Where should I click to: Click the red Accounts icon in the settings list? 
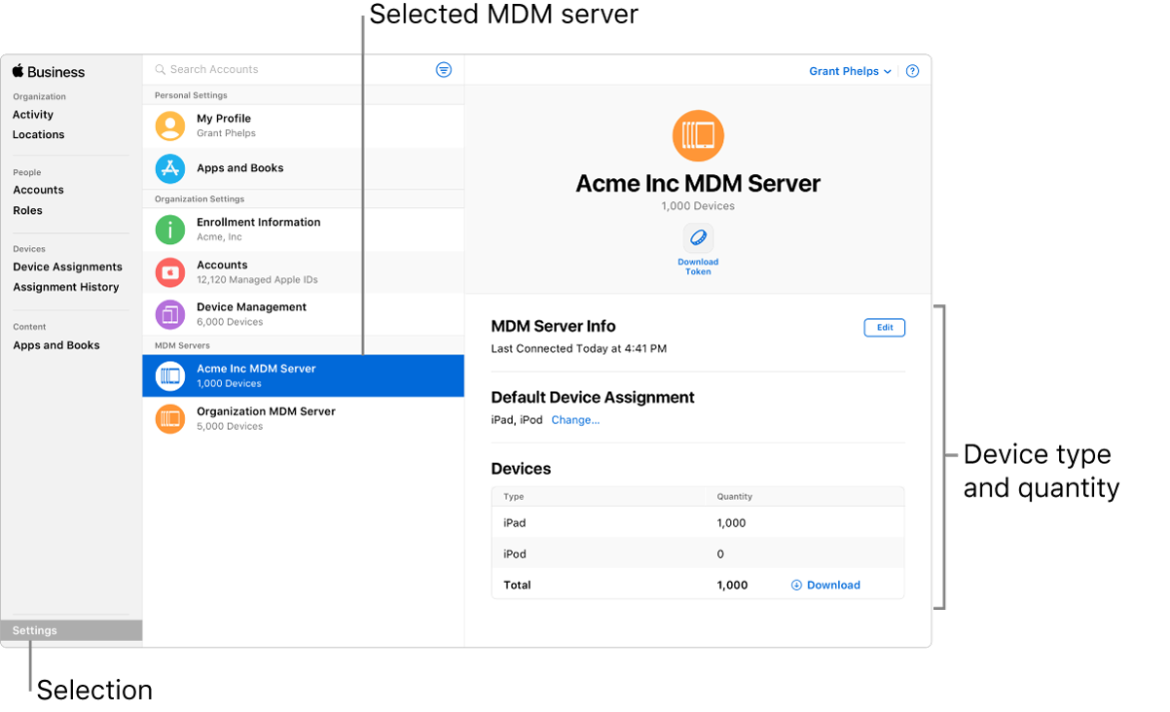pyautogui.click(x=170, y=272)
